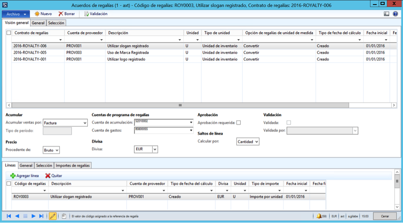Click the lower panel scroll-down arrow
Image resolution: width=403 pixels, height=223 pixels.
click(x=397, y=207)
